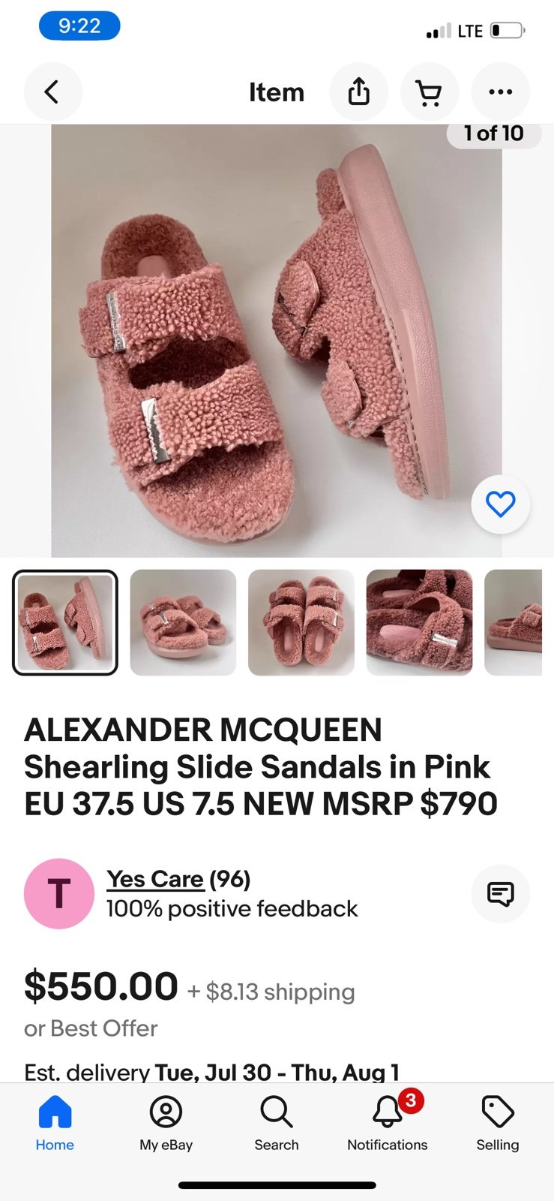Tap the main pink sandals product image
The height and width of the screenshot is (1201, 554).
[277, 341]
